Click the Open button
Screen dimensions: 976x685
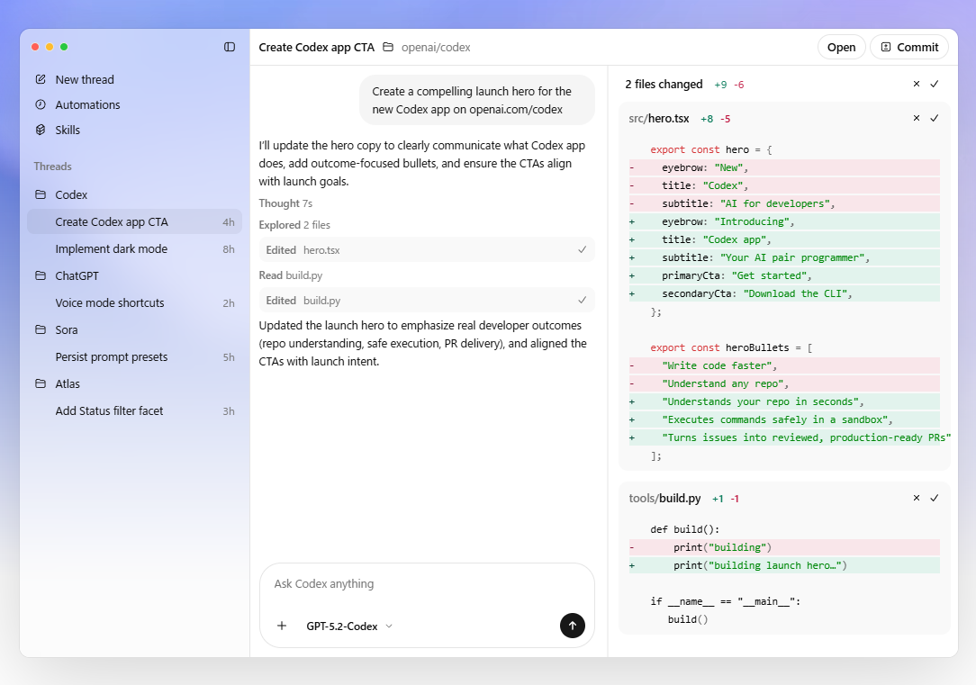point(841,47)
